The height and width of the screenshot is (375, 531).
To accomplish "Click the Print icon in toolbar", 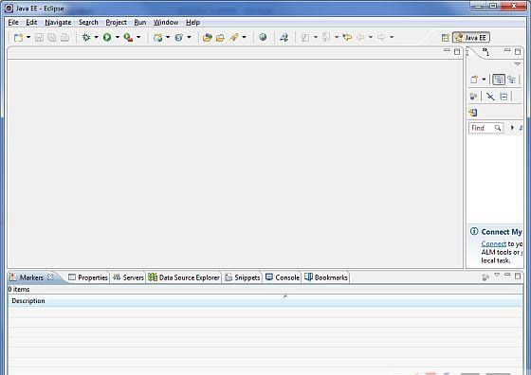I will pos(64,37).
